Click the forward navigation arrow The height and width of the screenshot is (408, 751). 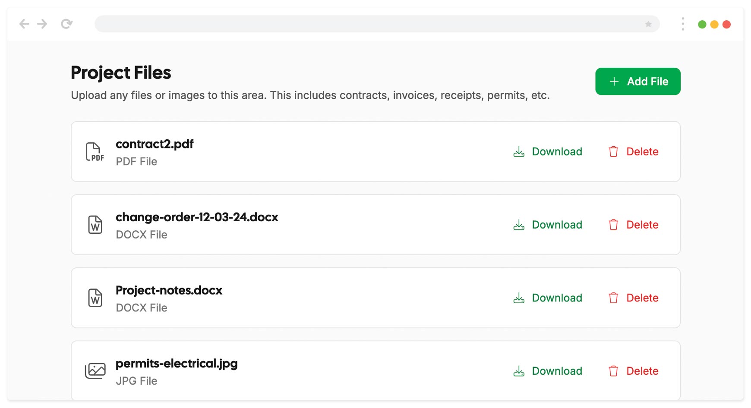[42, 24]
